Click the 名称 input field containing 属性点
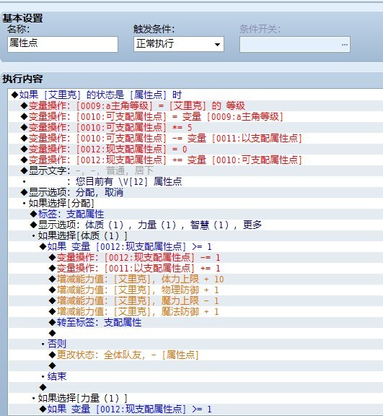The image size is (383, 416). [63, 44]
